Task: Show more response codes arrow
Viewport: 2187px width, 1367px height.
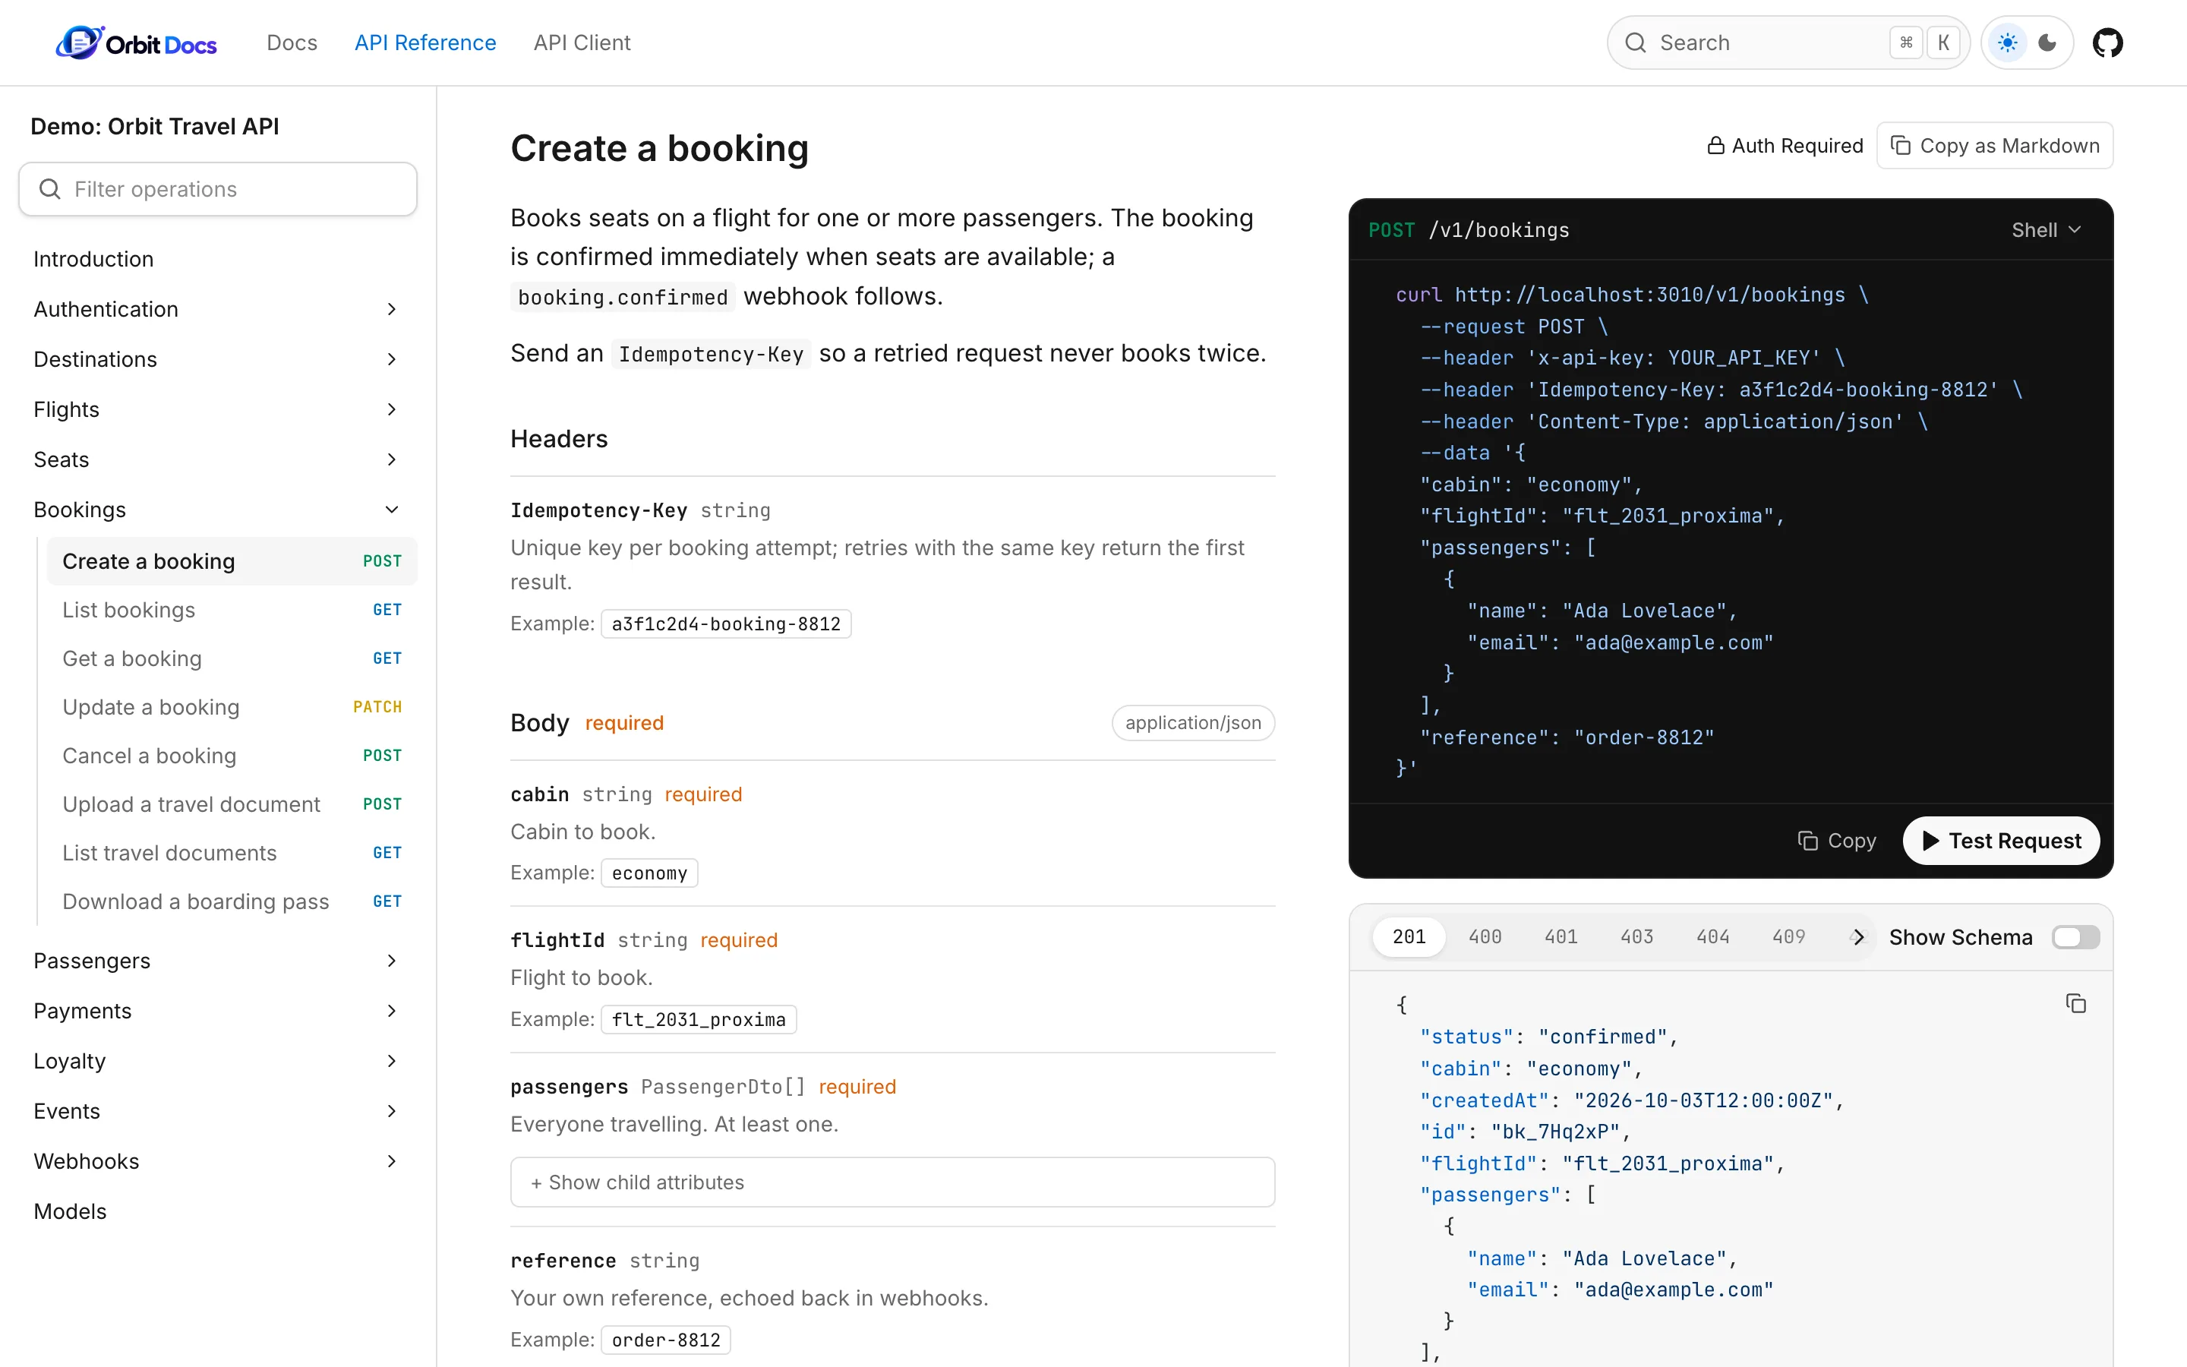Action: [1857, 936]
